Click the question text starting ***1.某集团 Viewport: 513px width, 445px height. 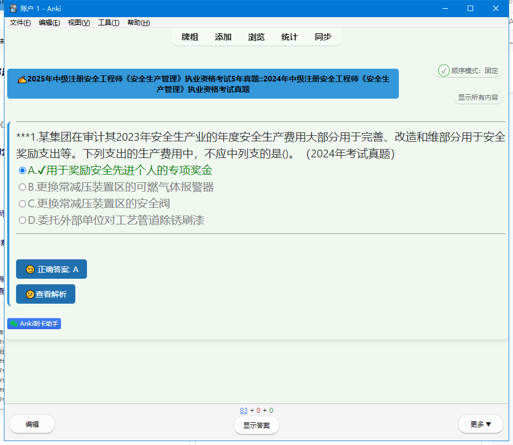261,145
